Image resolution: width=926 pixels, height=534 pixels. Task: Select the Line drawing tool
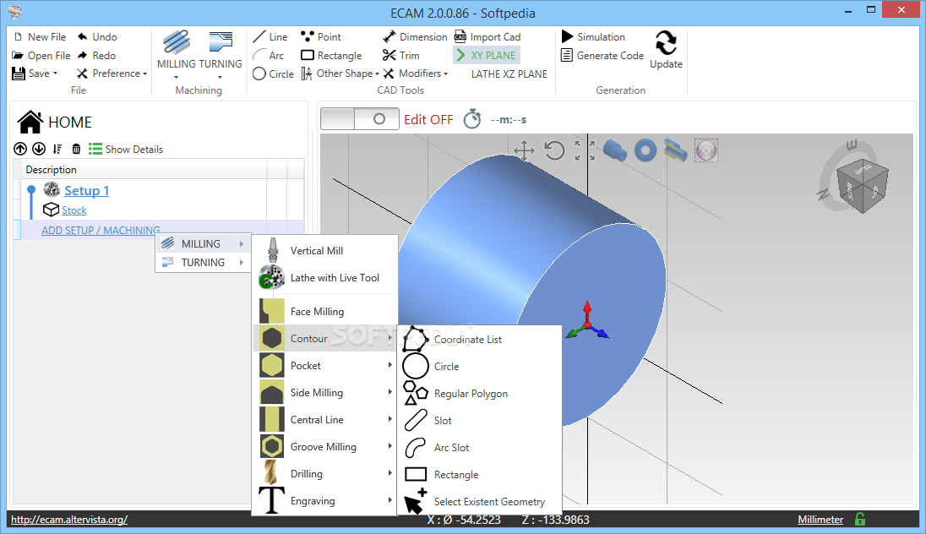pos(270,36)
